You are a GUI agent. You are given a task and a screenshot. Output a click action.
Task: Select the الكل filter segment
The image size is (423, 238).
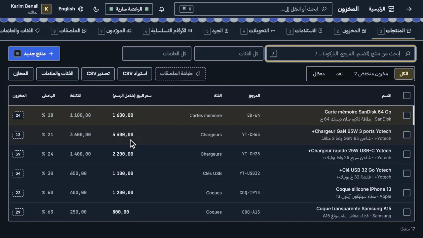point(404,74)
